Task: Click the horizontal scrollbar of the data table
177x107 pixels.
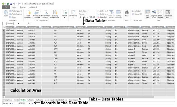Action: (79, 97)
